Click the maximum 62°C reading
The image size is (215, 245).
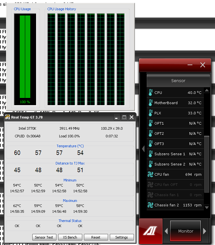tap(17, 206)
